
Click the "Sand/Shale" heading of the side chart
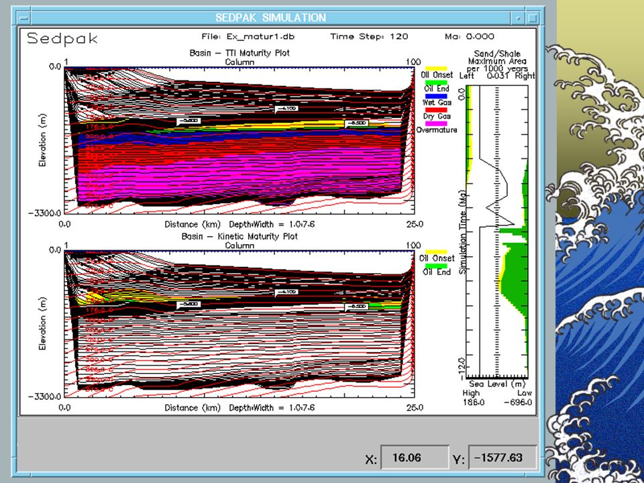click(497, 54)
